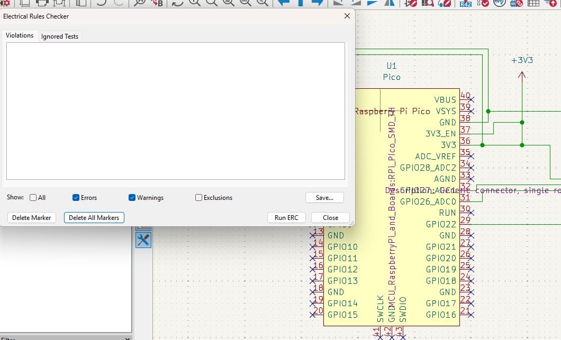Click the VSYS pin name
This screenshot has height=340, width=561.
tap(446, 111)
